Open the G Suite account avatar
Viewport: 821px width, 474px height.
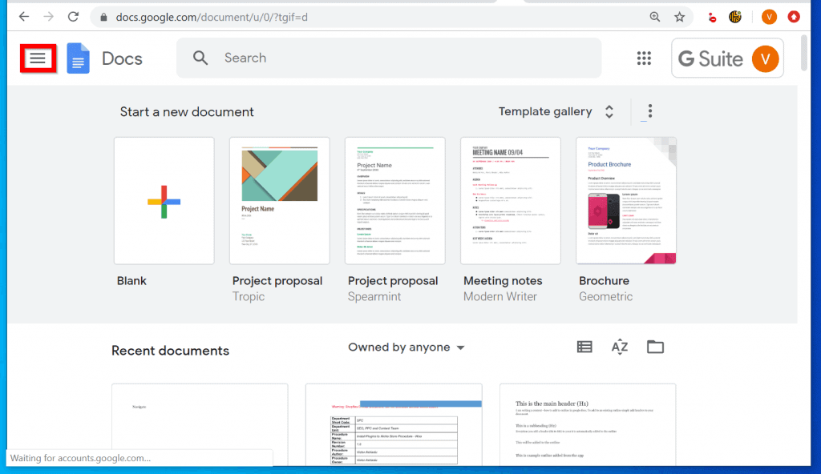[x=765, y=58]
